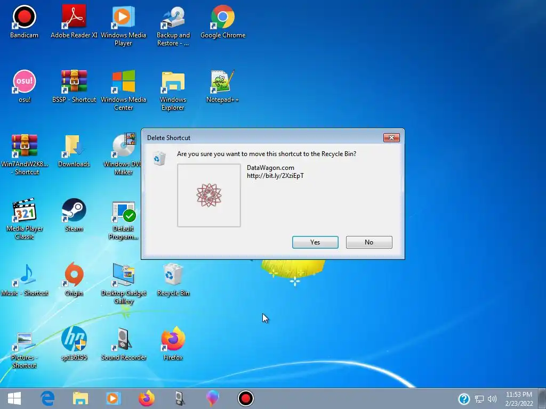This screenshot has width=546, height=409.
Task: Select the Desktop Gadget Gallery icon
Action: [124, 283]
